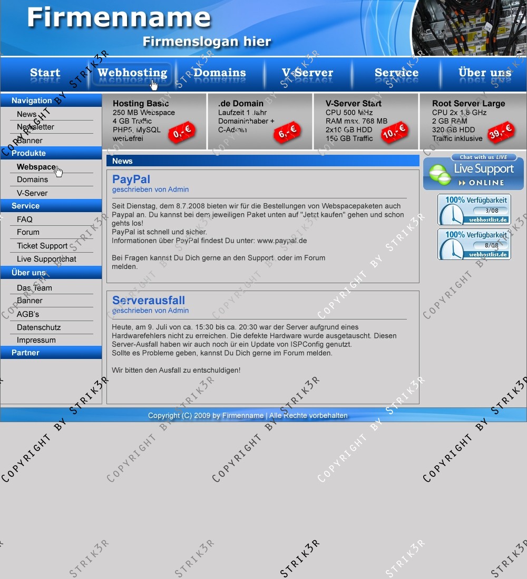527x579 pixels.
Task: Click Banner under Über uns sidebar section
Action: 30,301
